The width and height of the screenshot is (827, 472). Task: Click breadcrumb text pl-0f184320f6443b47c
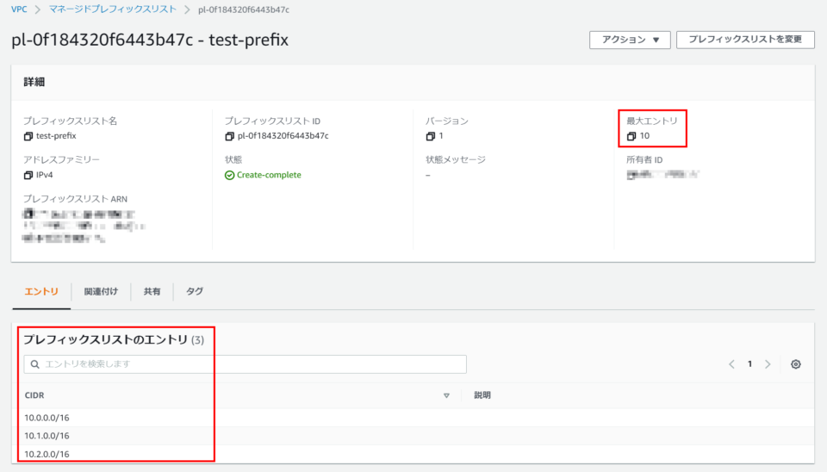244,9
